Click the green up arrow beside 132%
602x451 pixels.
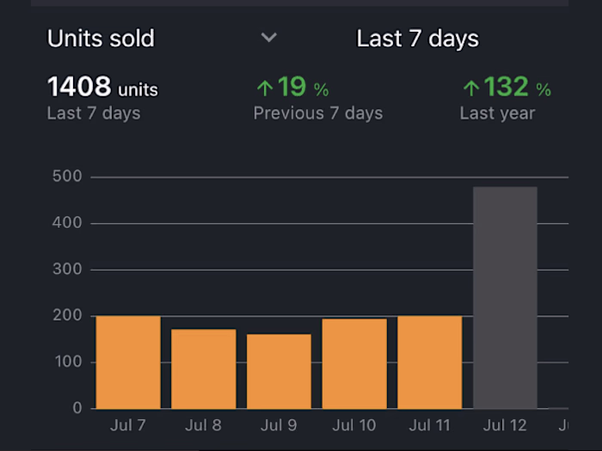point(470,88)
